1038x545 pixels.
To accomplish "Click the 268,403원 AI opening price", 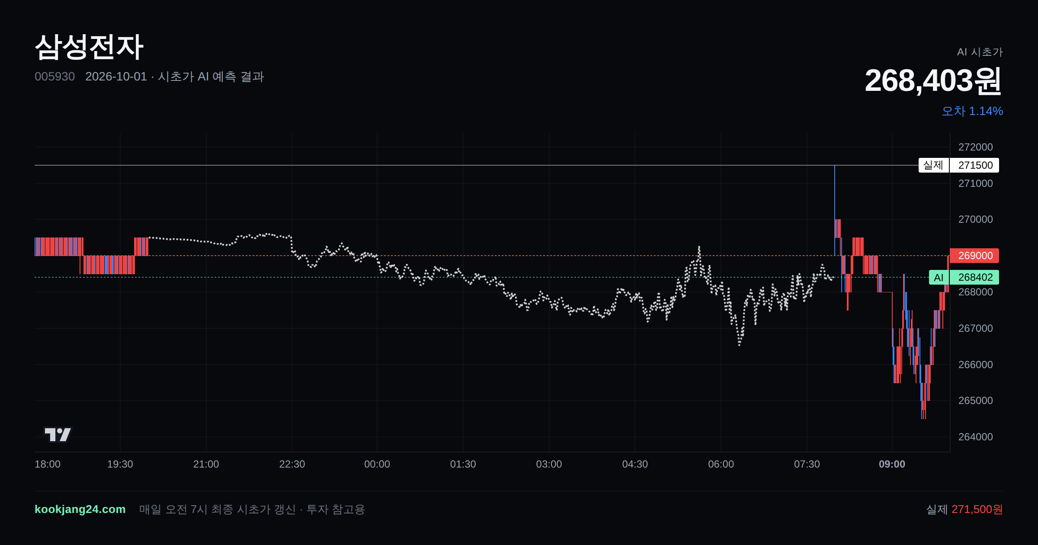I will 933,80.
